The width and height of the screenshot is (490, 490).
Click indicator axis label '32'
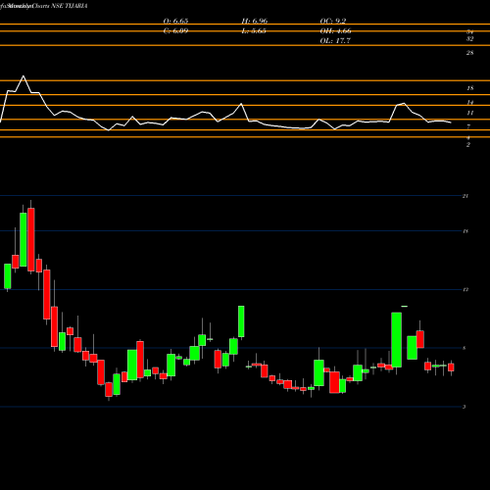pos(469,39)
